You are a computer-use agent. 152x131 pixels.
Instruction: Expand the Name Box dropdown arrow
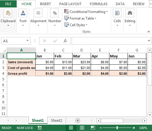[x=28, y=41]
